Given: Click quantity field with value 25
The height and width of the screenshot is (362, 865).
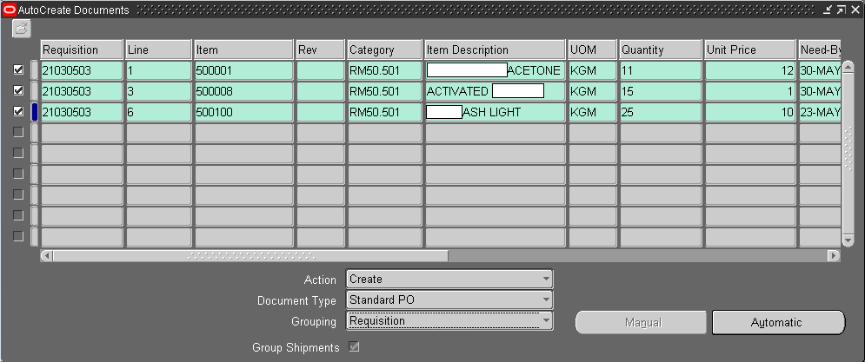Looking at the screenshot, I should 661,112.
